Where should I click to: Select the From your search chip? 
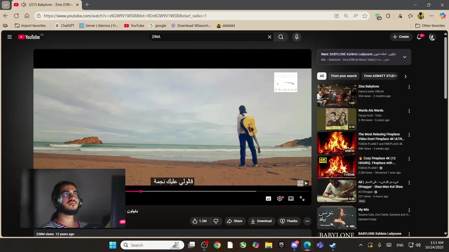(344, 76)
